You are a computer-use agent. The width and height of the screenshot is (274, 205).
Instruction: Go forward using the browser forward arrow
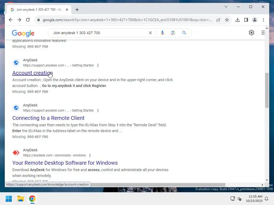pos(19,20)
